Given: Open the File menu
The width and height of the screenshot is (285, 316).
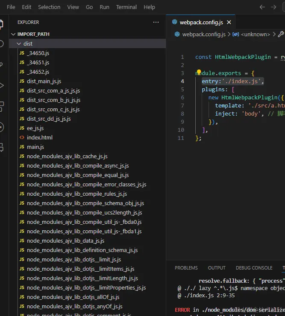Looking at the screenshot, I should (11, 7).
